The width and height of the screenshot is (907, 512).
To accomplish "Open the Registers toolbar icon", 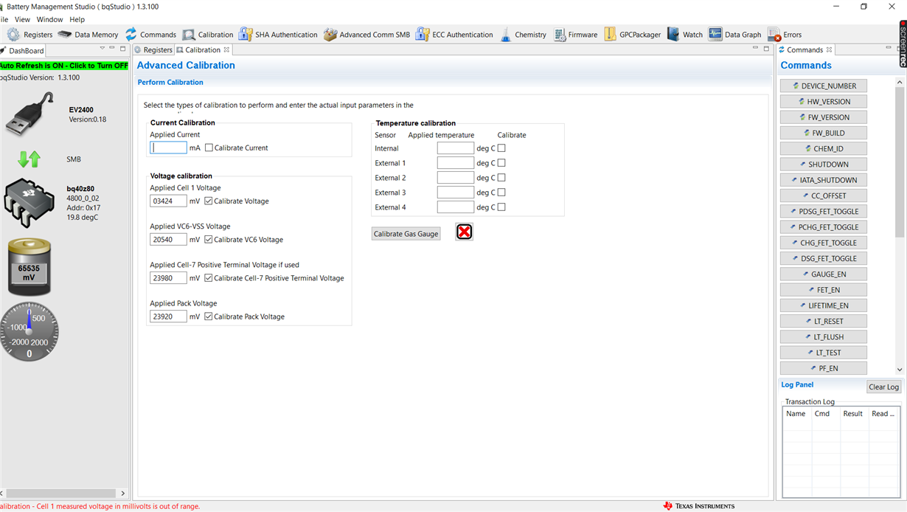I will point(29,35).
